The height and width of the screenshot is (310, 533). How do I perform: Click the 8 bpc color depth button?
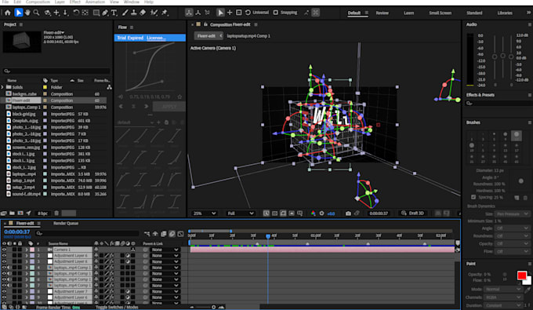tap(42, 213)
